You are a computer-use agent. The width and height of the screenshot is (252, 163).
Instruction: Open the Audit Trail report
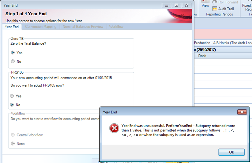click(223, 9)
